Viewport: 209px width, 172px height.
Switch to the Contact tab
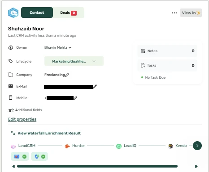(37, 13)
